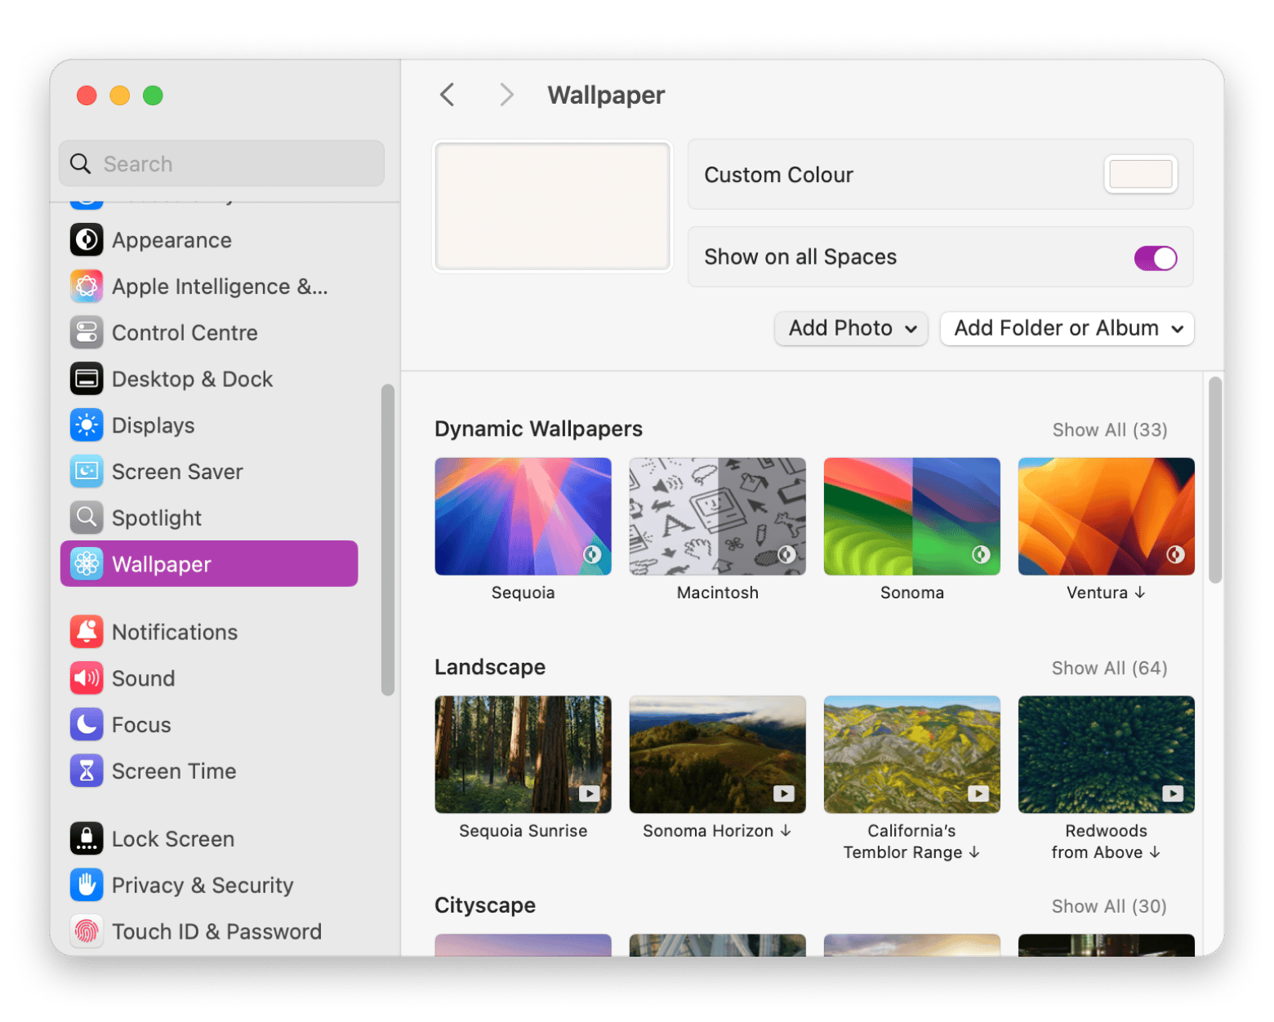Select Redwoods from Above wallpaper
Screen dimensions: 1274x1022
coord(1106,755)
